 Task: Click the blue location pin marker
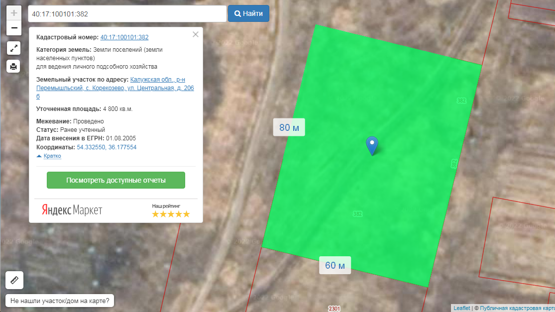pyautogui.click(x=372, y=145)
